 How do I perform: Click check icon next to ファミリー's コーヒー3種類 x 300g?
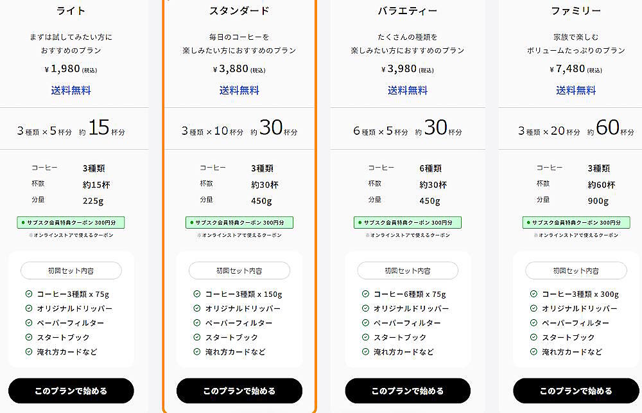tap(534, 294)
